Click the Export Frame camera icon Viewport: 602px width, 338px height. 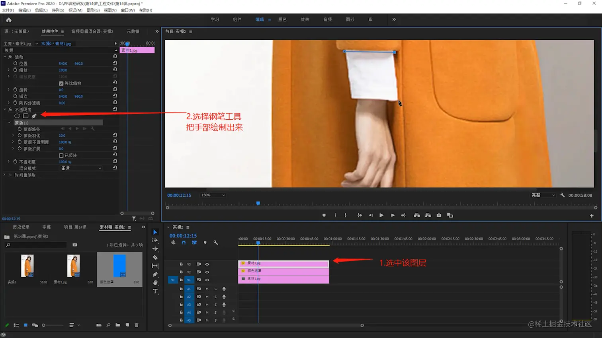click(439, 215)
